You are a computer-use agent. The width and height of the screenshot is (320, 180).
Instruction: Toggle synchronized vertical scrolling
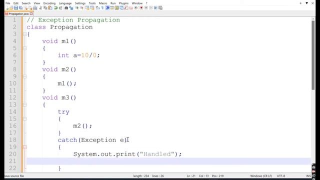click(x=87, y=8)
